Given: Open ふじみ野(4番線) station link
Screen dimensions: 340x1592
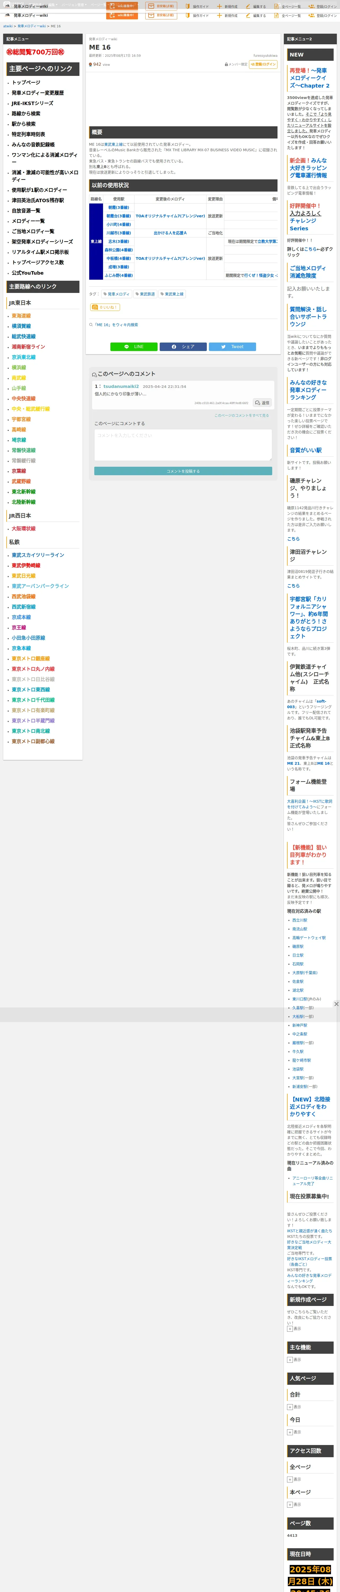Looking at the screenshot, I should click(118, 276).
